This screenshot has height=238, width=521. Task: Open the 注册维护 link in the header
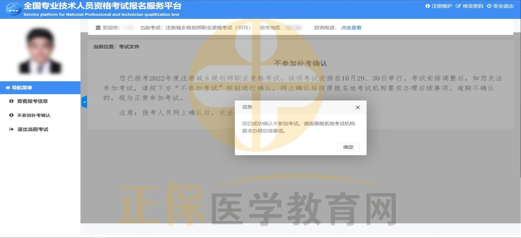pyautogui.click(x=442, y=6)
